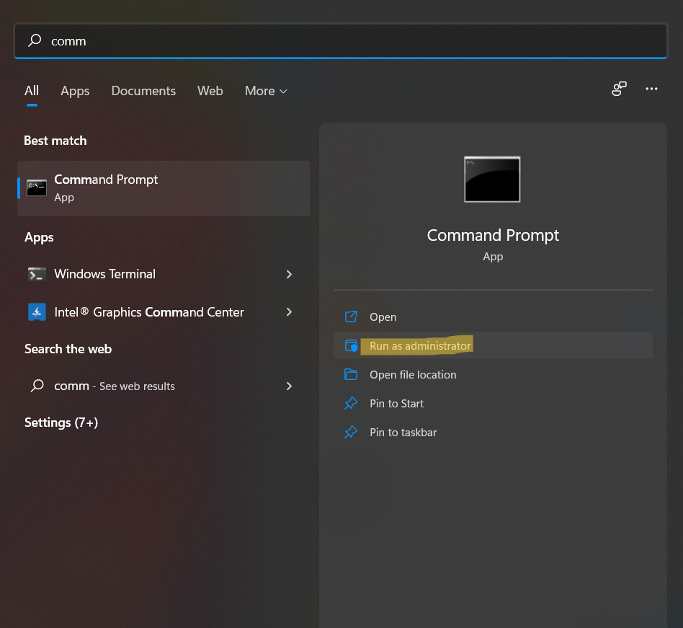Expand Windows Terminal options chevron
This screenshot has height=628, width=683.
tap(289, 274)
